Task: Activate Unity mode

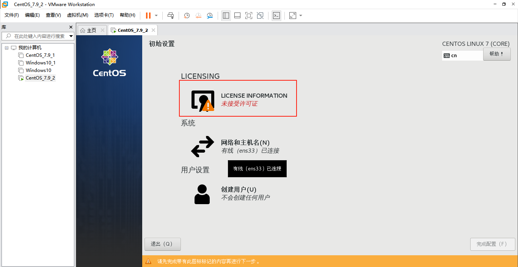Action: (x=260, y=16)
